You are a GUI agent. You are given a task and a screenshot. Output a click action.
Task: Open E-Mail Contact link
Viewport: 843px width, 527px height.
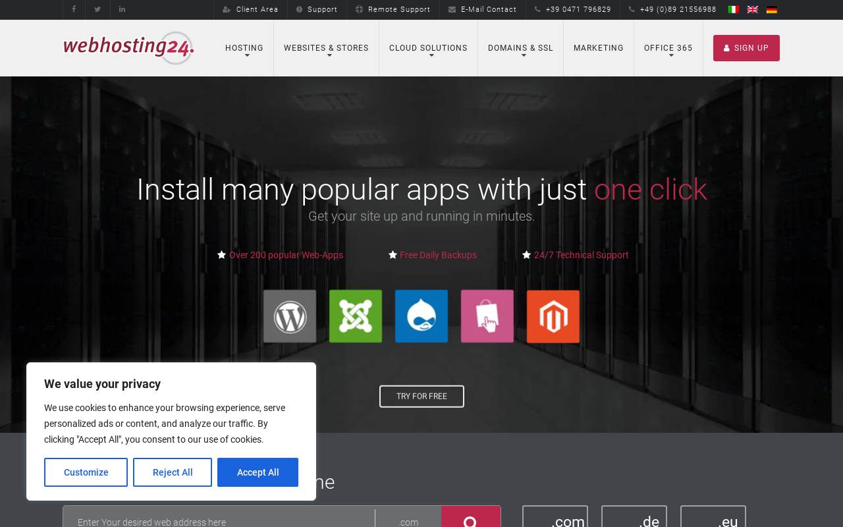tap(482, 9)
